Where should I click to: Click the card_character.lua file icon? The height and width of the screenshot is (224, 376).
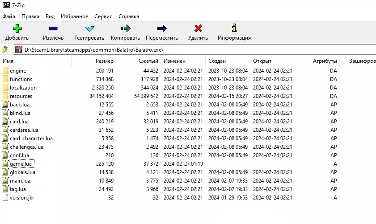click(5, 138)
